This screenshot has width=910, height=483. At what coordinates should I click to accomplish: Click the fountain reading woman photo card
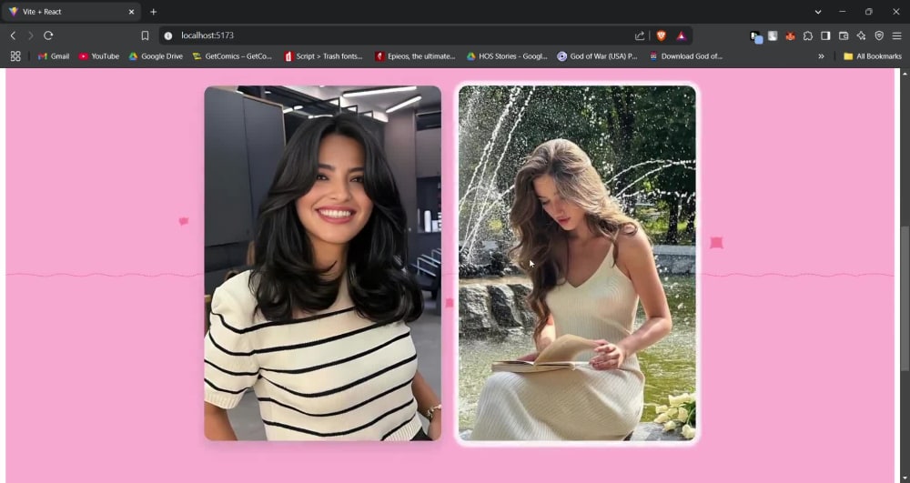pos(578,263)
